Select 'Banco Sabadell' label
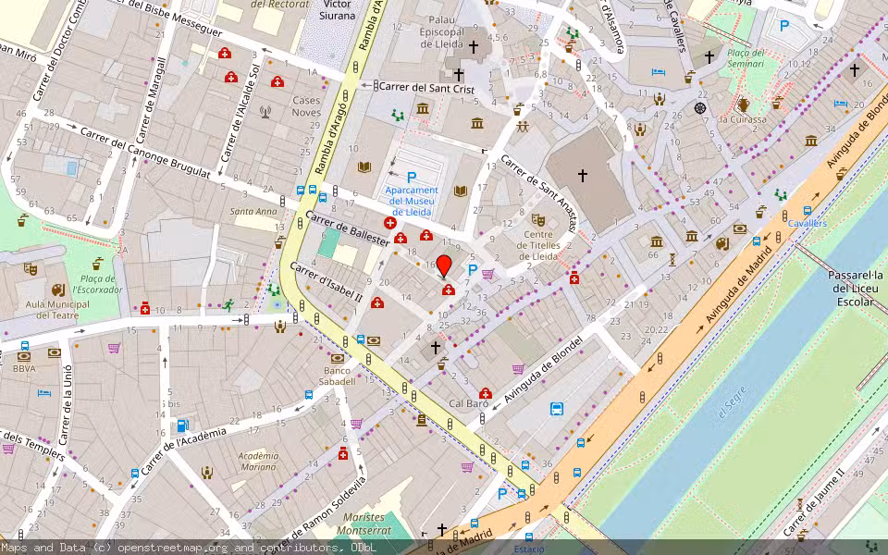888x555 pixels. 337,376
